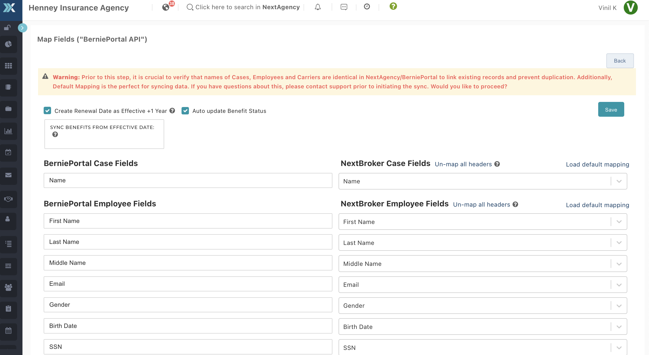
Task: Open the briefcase sidebar icon
Action: coord(8,109)
